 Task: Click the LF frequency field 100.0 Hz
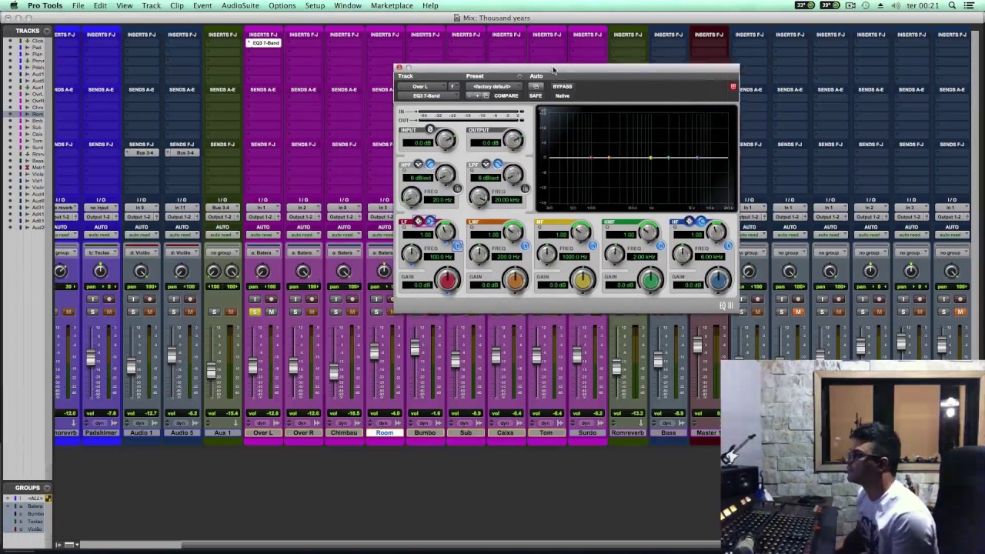click(439, 257)
